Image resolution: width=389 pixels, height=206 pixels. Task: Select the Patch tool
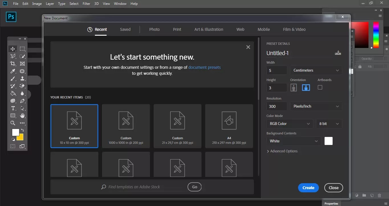[22, 71]
